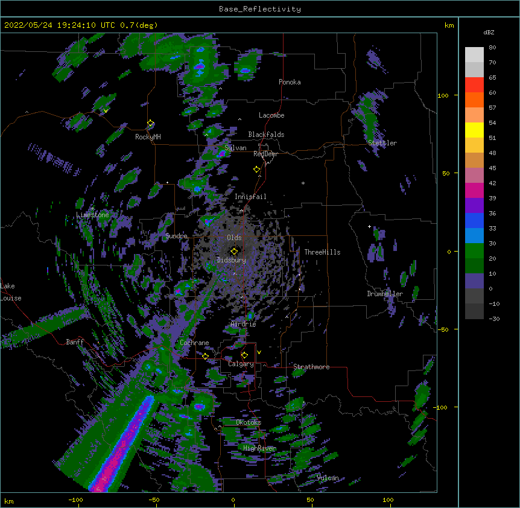Click the Lake Louise label
Image resolution: width=520 pixels, height=508 pixels.
click(11, 292)
